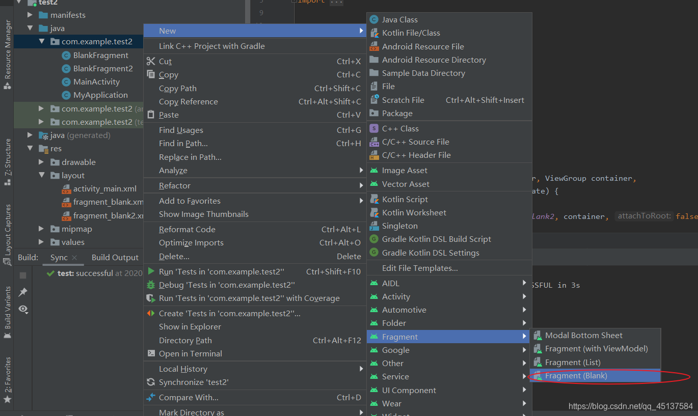The height and width of the screenshot is (416, 698).
Task: Select the Sync tab in Build panel
Action: coord(59,258)
